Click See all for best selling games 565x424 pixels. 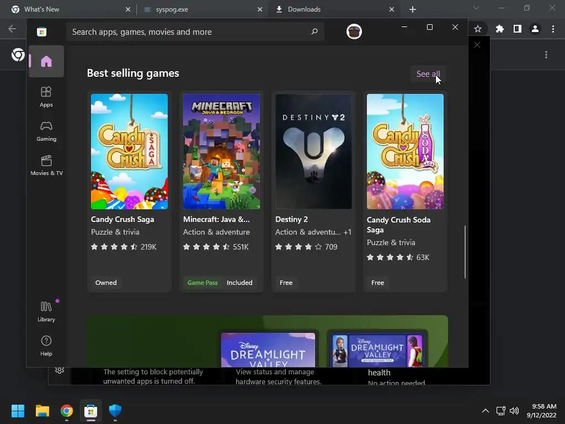428,73
